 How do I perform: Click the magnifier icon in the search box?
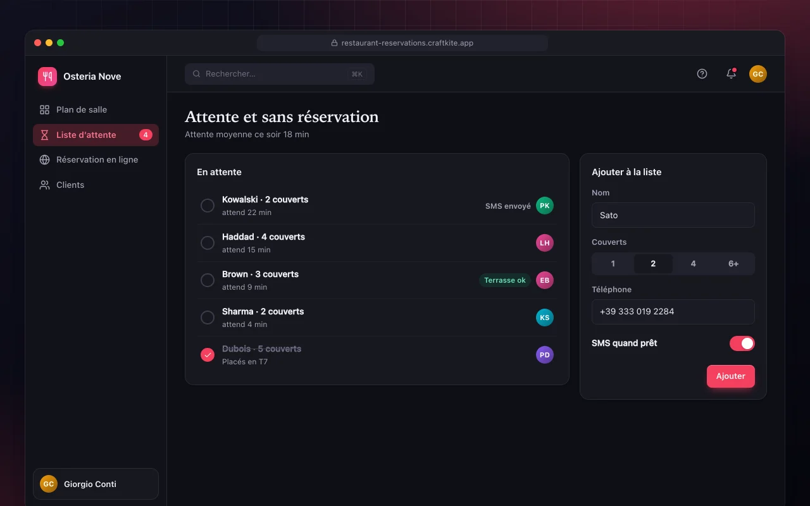[197, 74]
